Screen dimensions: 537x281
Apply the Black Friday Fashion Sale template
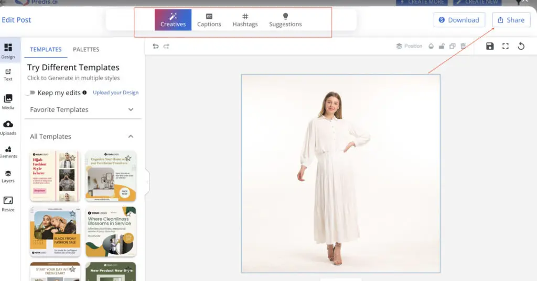(55, 232)
